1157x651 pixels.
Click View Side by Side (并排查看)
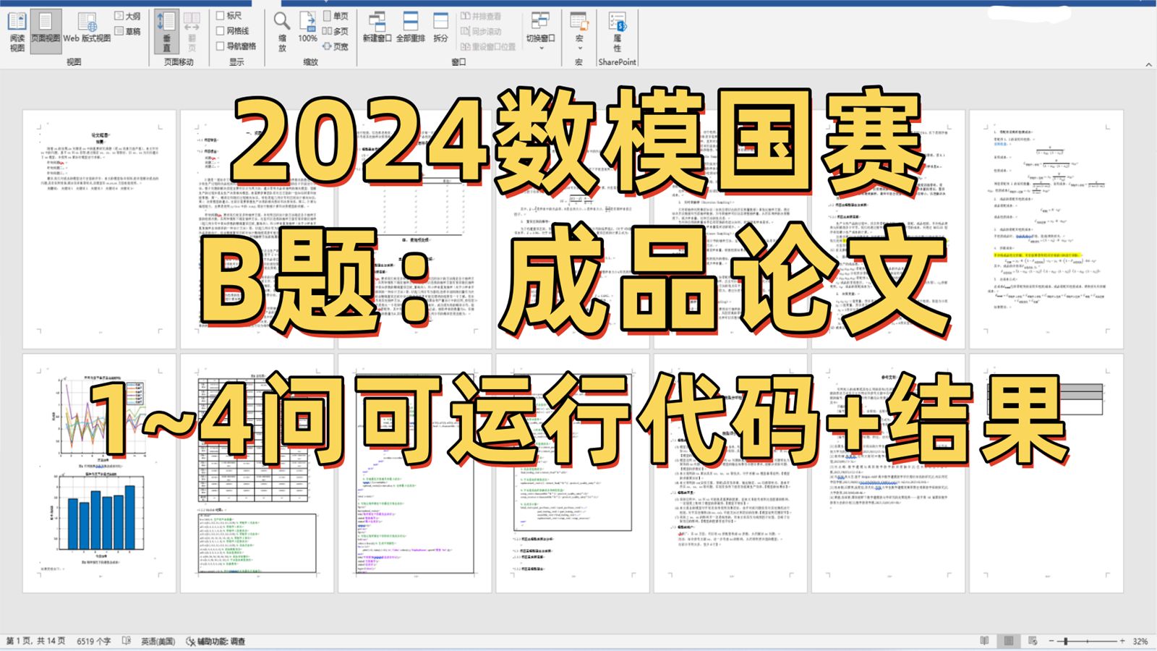pyautogui.click(x=481, y=16)
